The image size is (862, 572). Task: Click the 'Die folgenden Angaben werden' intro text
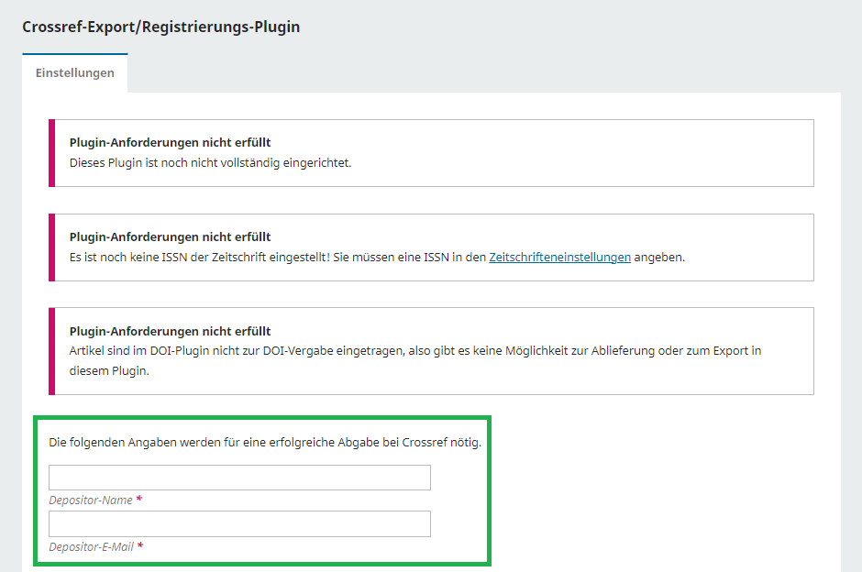coord(265,443)
